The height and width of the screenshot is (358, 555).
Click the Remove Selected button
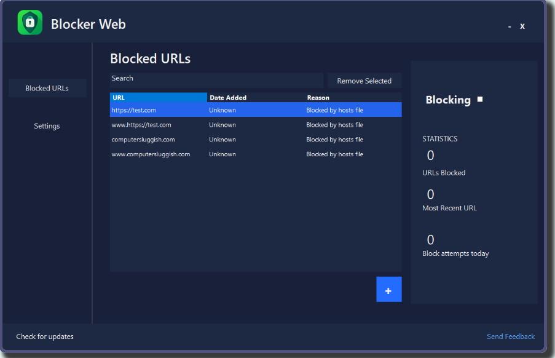(x=364, y=81)
